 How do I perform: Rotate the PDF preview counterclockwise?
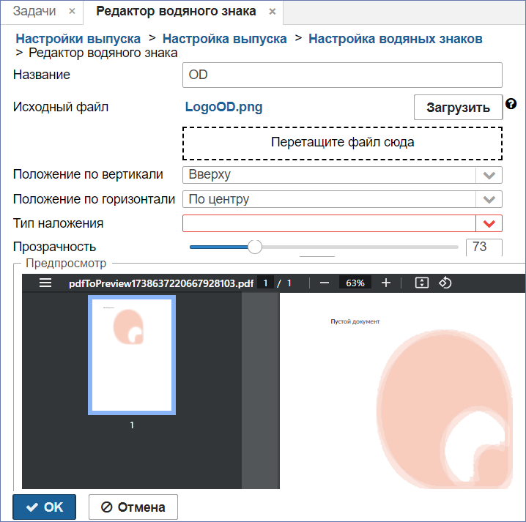445,283
